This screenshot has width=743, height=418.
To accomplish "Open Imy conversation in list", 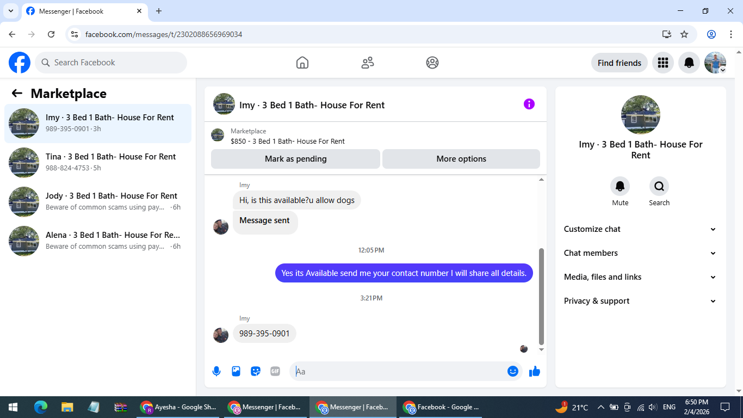I will pos(98,124).
